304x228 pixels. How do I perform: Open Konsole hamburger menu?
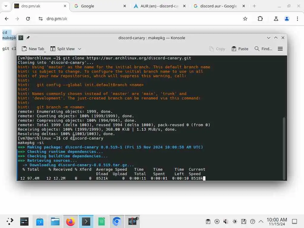pos(280,49)
